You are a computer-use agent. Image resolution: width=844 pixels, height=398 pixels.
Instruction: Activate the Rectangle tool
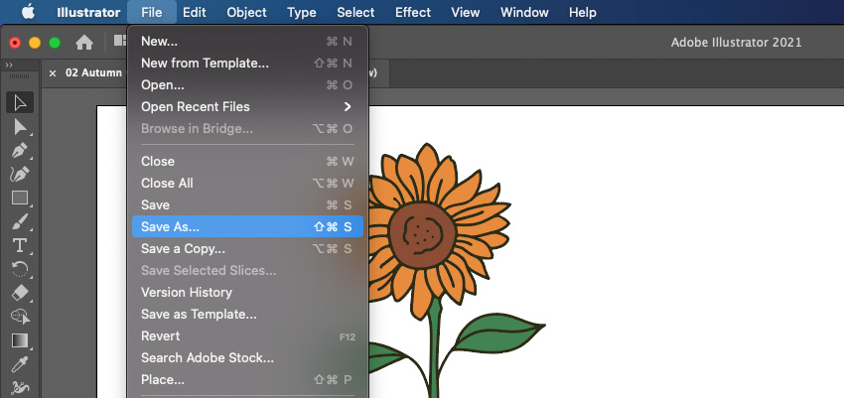click(20, 198)
